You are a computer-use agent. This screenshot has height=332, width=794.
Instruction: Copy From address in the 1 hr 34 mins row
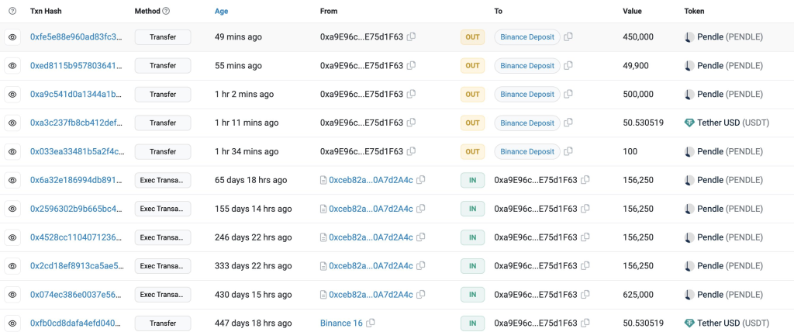412,151
